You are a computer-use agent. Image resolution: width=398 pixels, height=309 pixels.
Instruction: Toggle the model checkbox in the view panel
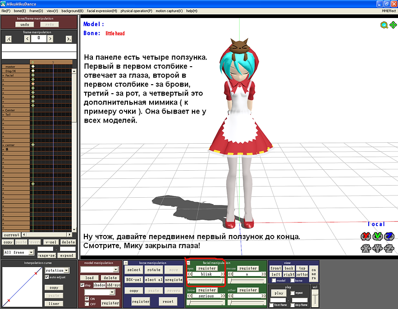274,280
